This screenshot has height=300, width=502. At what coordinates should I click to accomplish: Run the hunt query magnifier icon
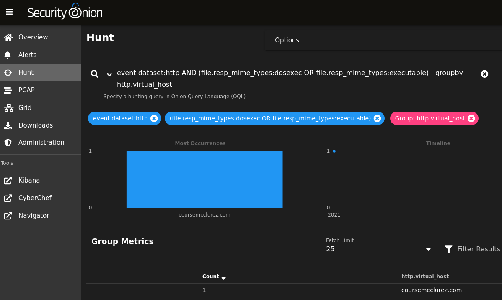(x=94, y=74)
